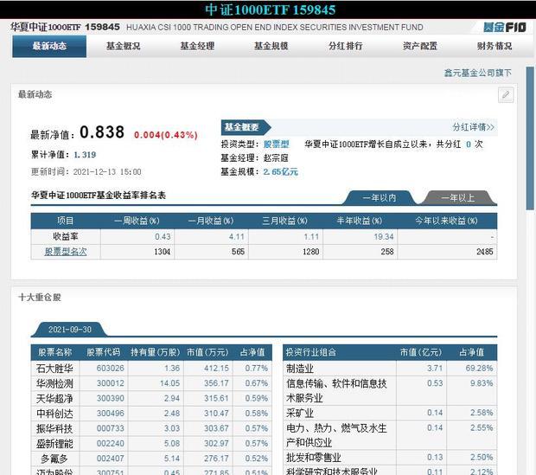Click the 三月收益(%) column header

point(285,221)
